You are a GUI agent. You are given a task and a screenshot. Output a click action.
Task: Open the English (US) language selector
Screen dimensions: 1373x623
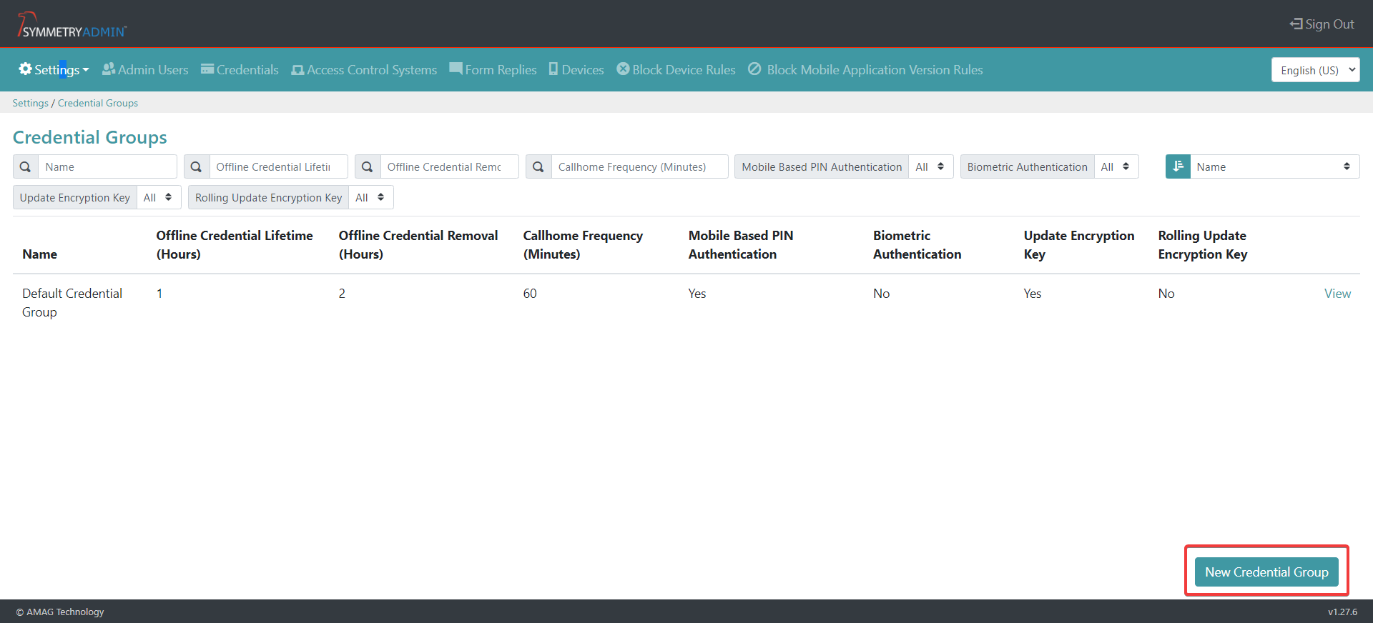(1315, 70)
